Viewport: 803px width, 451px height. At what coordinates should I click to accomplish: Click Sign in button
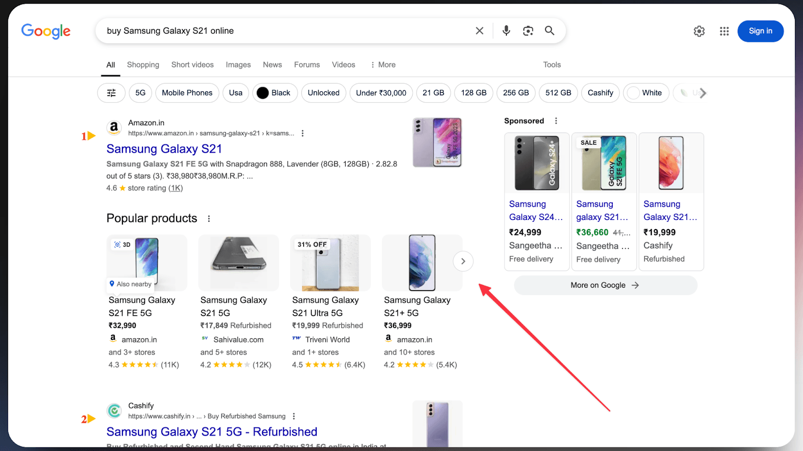click(760, 31)
